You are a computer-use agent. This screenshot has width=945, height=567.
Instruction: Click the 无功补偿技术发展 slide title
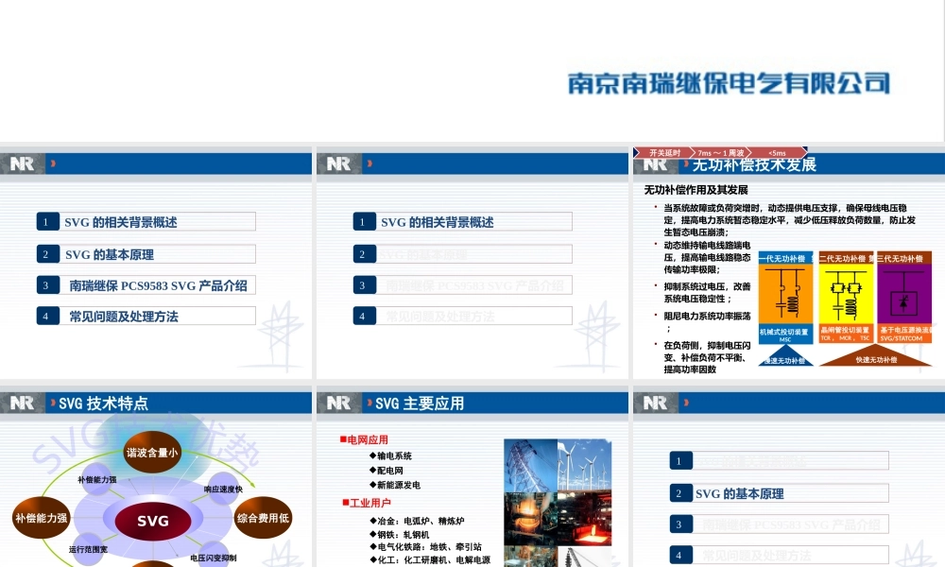754,164
